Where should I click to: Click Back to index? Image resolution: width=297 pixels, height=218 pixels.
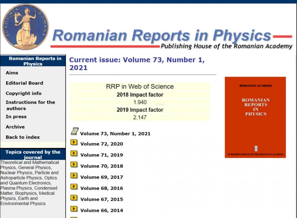23,137
